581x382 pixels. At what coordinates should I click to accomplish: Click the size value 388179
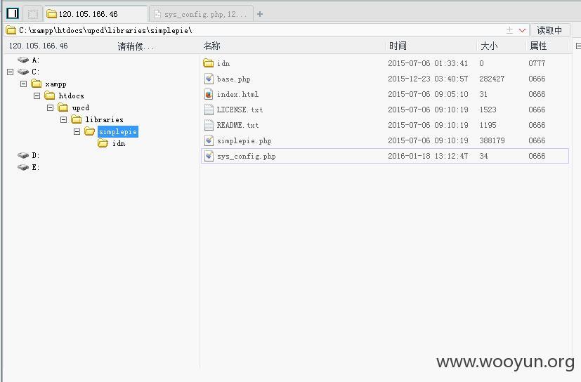click(492, 141)
